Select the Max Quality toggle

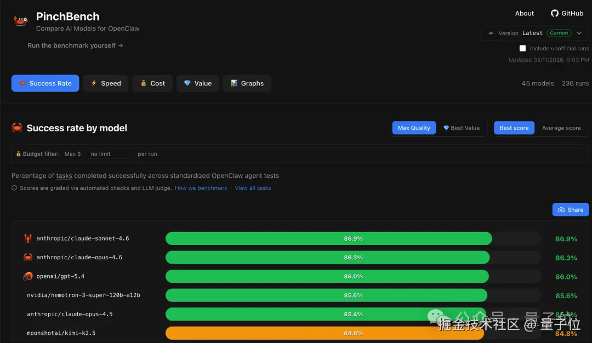(x=414, y=128)
